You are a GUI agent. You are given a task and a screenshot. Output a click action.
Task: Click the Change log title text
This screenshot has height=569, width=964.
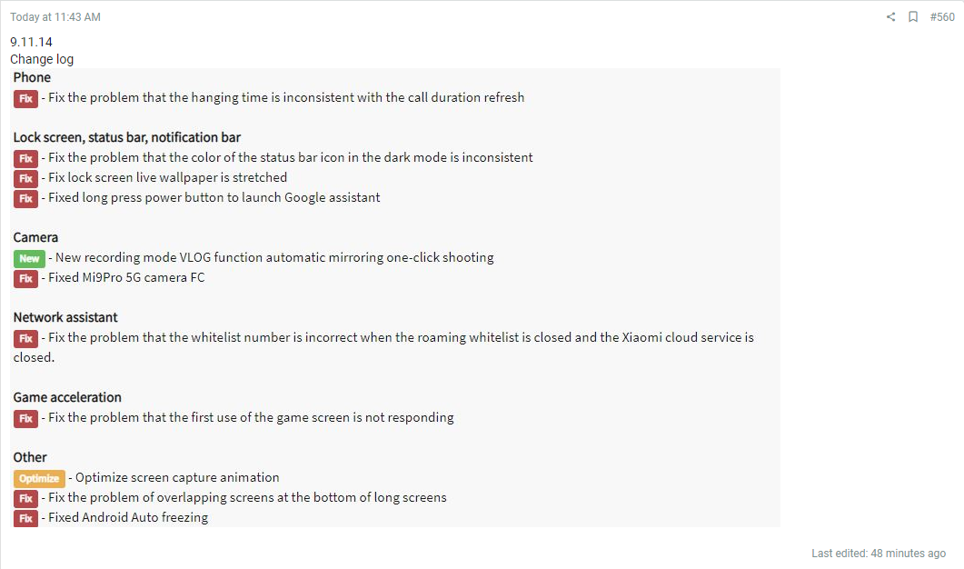point(42,59)
